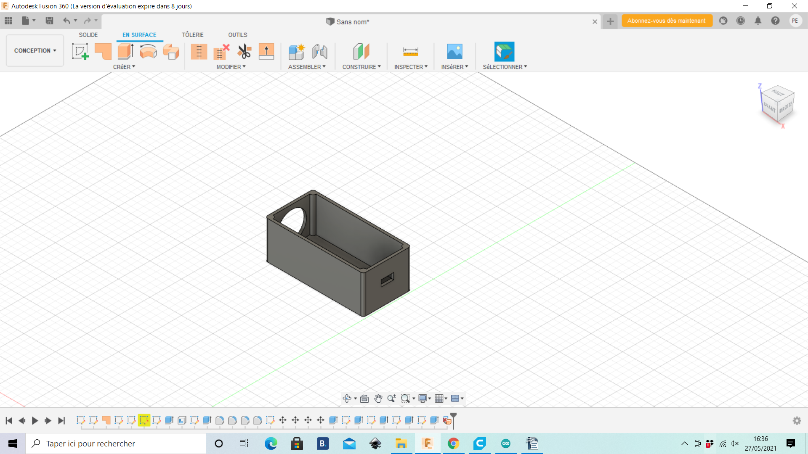
Task: Click the Windows search box
Action: 116,443
